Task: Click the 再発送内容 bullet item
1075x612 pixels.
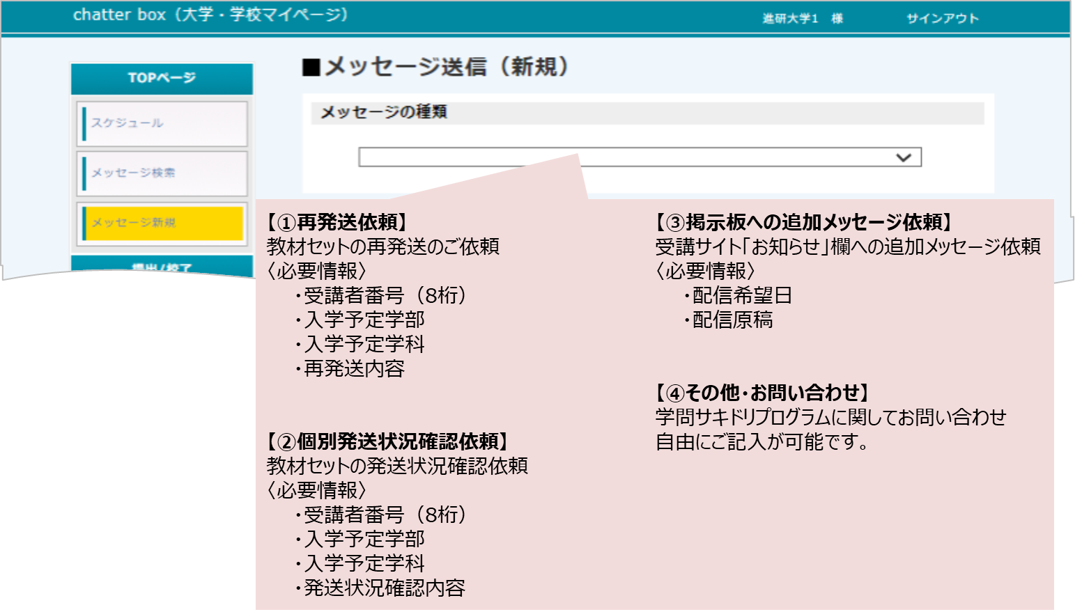Action: [x=354, y=368]
